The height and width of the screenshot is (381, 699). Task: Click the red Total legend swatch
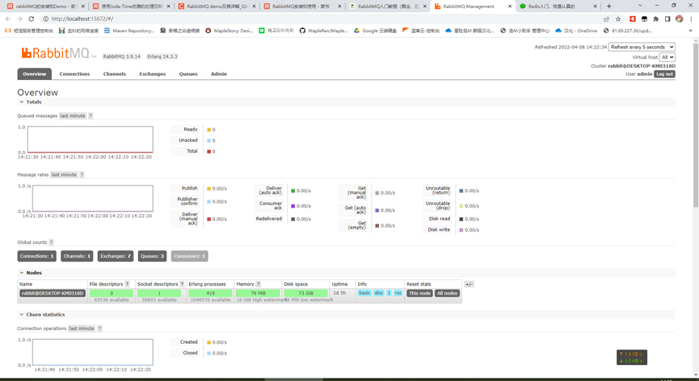tap(208, 152)
